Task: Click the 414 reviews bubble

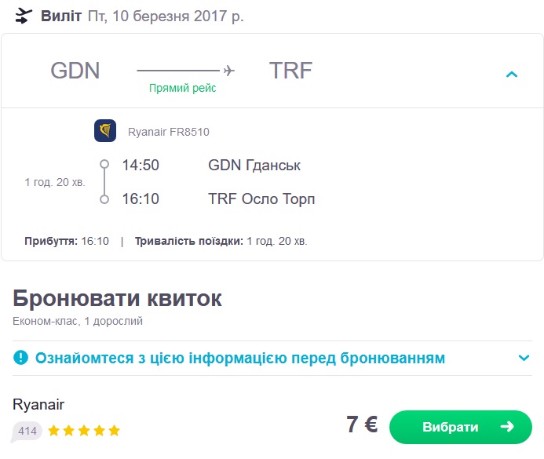Action: pyautogui.click(x=27, y=430)
